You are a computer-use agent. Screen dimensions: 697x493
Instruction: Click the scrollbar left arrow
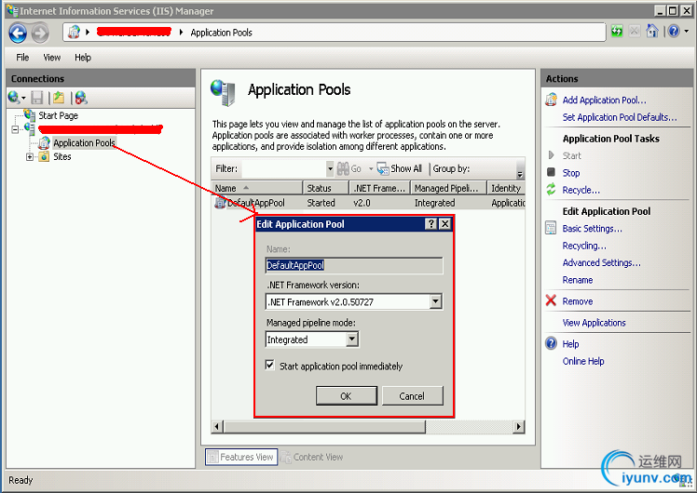(x=217, y=427)
